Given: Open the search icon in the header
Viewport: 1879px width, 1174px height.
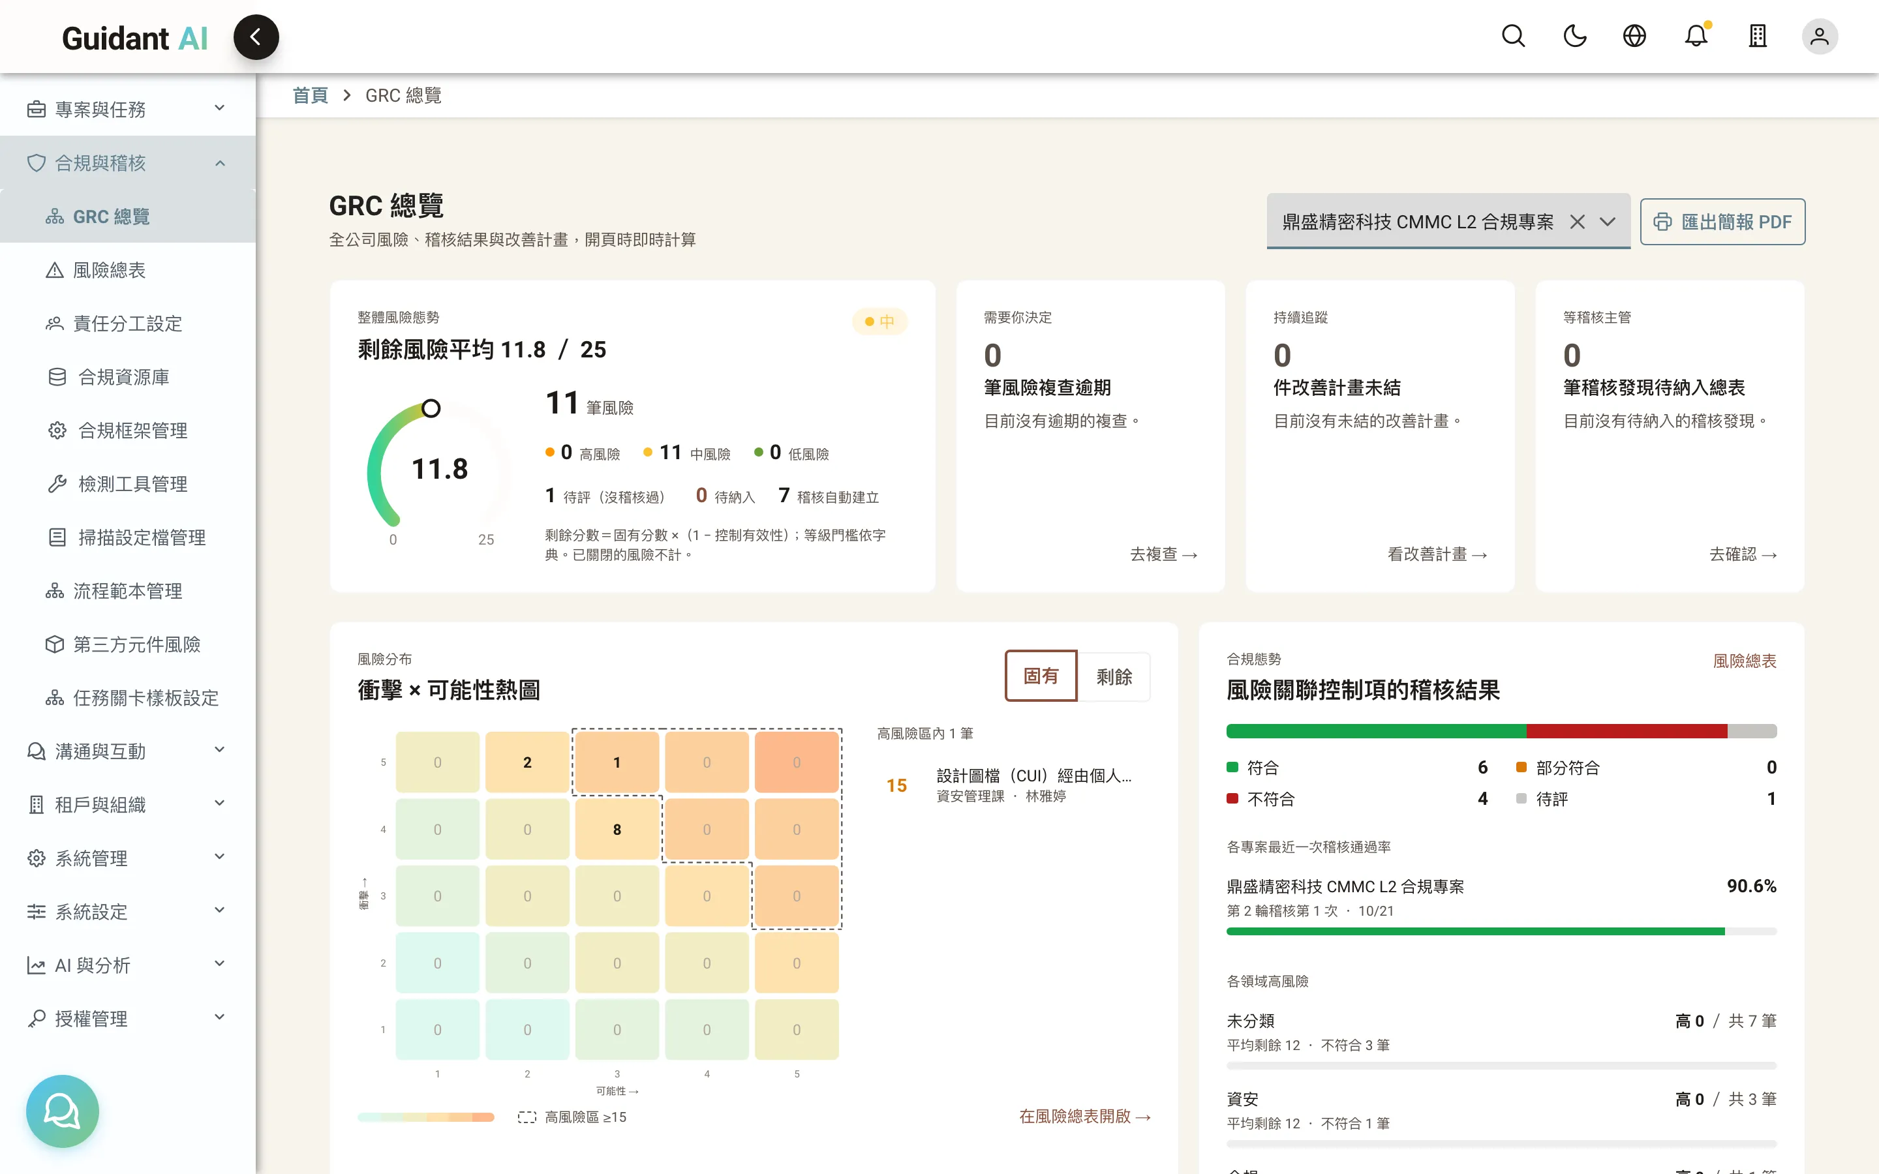Looking at the screenshot, I should (1513, 37).
